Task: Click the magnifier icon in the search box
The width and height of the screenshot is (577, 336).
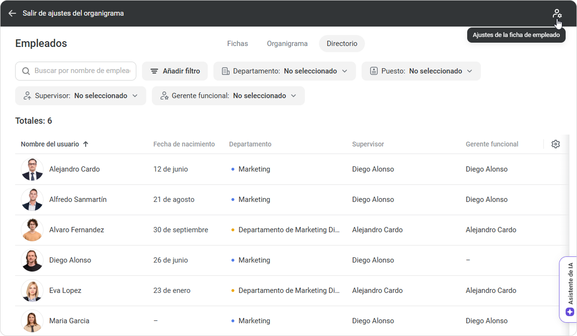Action: (26, 71)
